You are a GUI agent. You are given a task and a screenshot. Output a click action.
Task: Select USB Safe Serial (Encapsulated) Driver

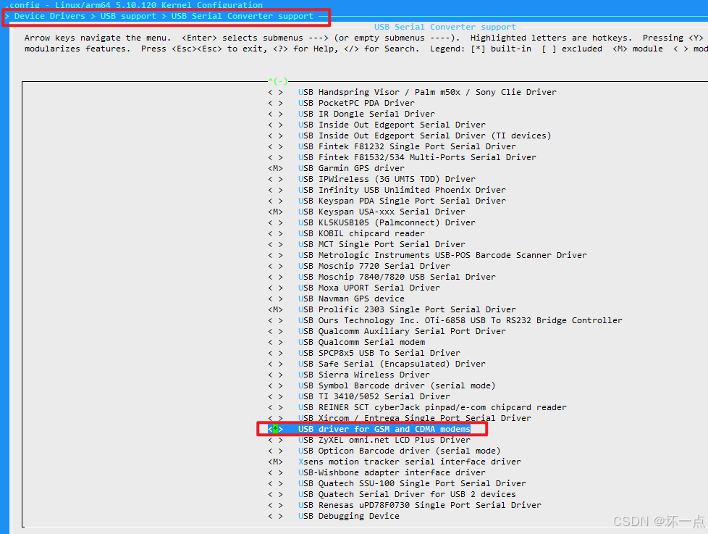click(x=392, y=364)
